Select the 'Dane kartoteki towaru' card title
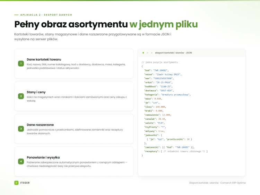This screenshot has width=260, height=195. coord(44,59)
